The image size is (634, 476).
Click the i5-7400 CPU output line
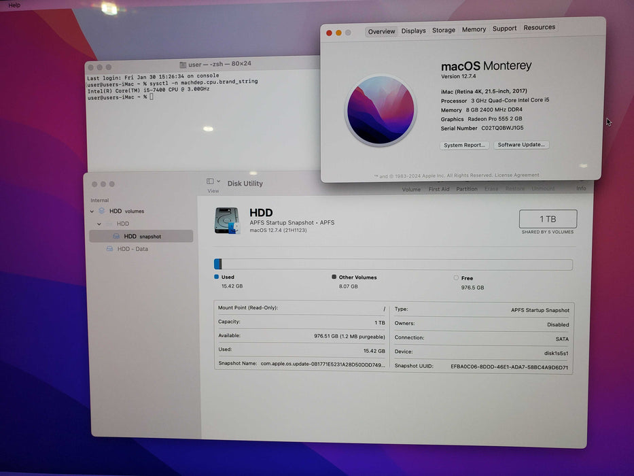[x=148, y=90]
